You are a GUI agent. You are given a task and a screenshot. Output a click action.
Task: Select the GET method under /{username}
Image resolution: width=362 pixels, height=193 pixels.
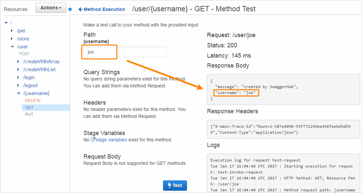click(29, 108)
